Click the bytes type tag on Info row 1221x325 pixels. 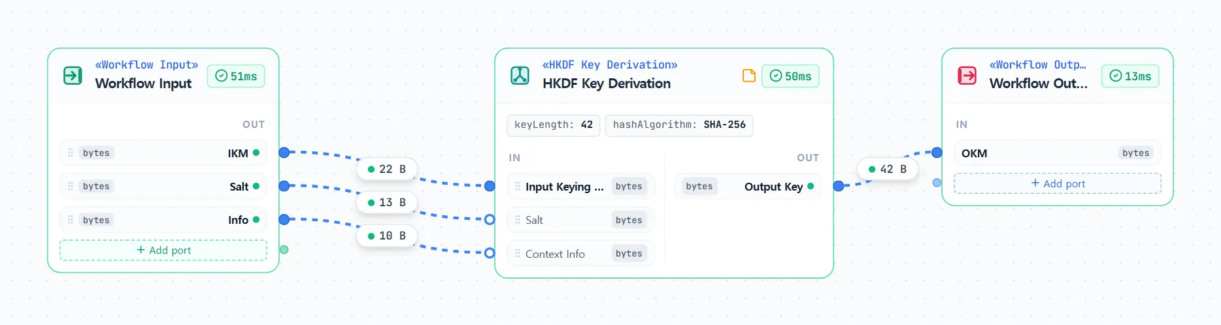pos(96,220)
